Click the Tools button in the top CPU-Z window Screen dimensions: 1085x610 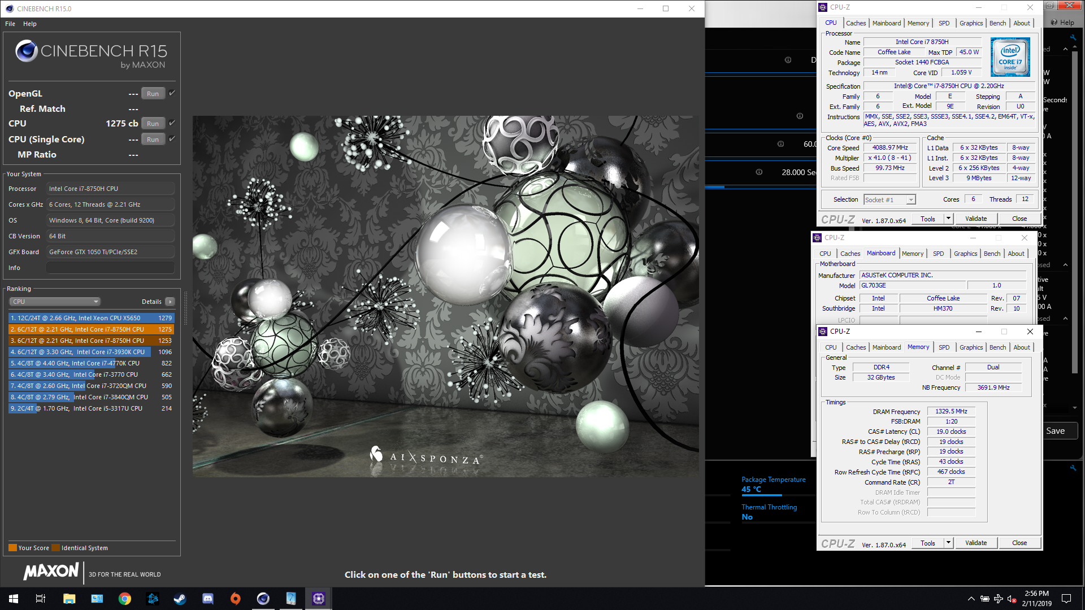point(928,219)
